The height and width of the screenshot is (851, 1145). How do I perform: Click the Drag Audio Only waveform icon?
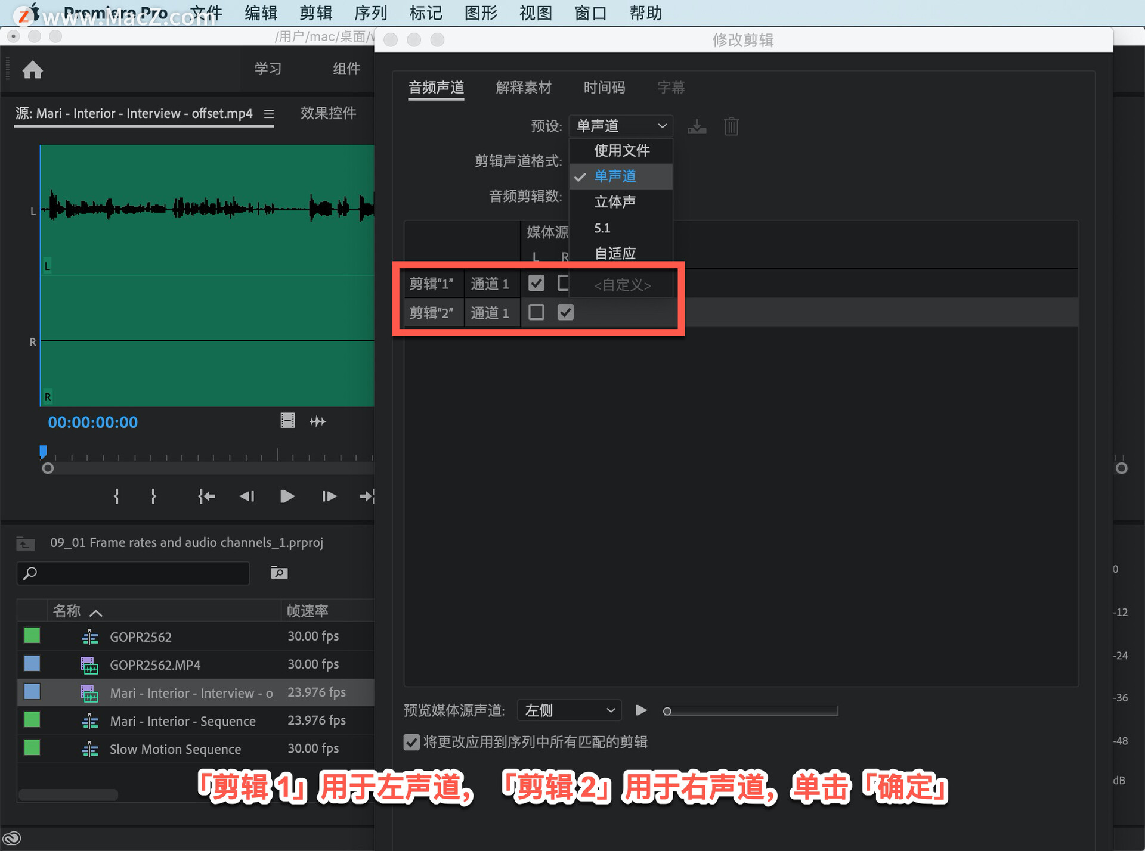[x=318, y=421]
